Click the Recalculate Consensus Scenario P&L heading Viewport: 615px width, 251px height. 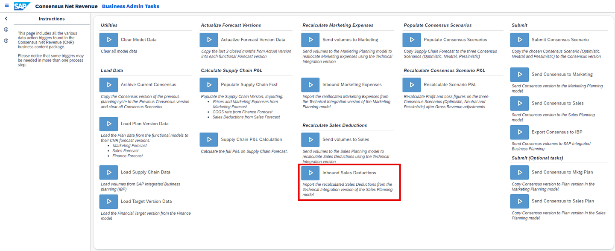click(x=444, y=70)
